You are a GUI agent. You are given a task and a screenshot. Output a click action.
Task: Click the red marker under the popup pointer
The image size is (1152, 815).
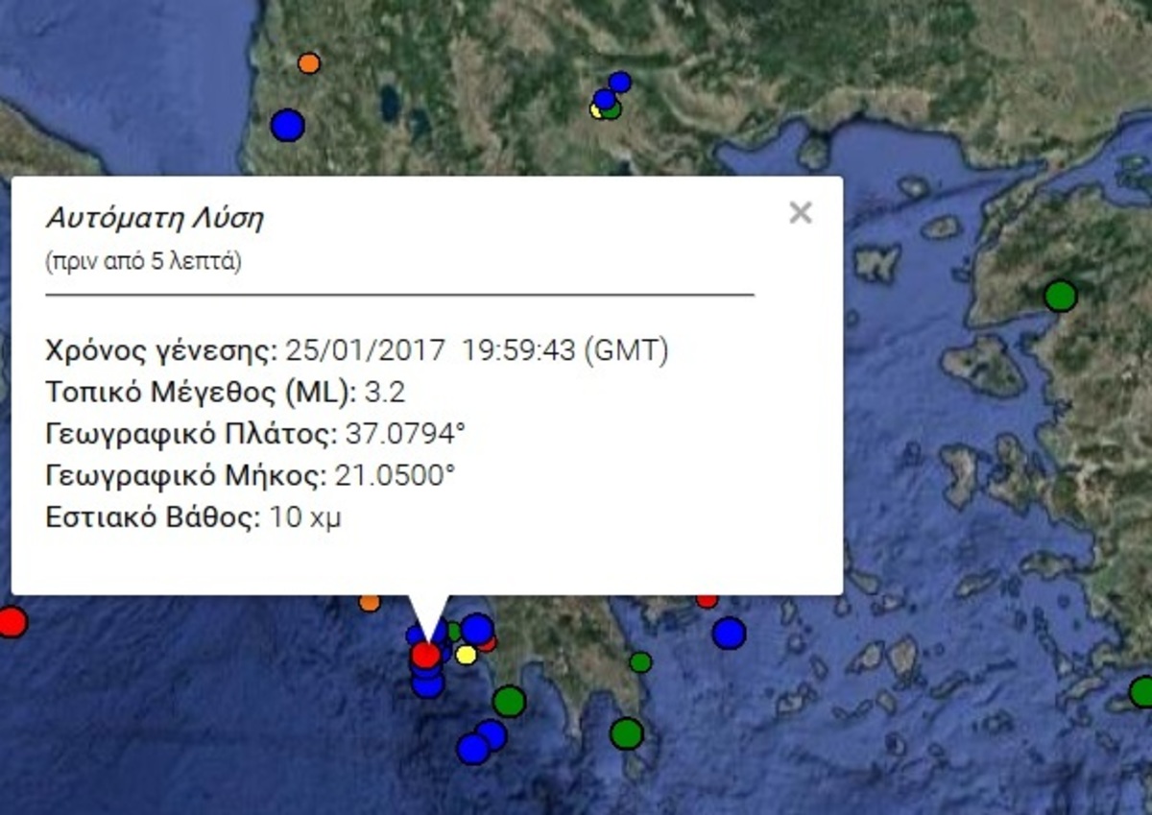[425, 655]
